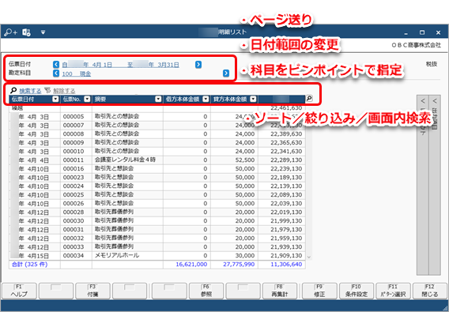Select voucher number 000008 cell

pyautogui.click(x=76, y=133)
